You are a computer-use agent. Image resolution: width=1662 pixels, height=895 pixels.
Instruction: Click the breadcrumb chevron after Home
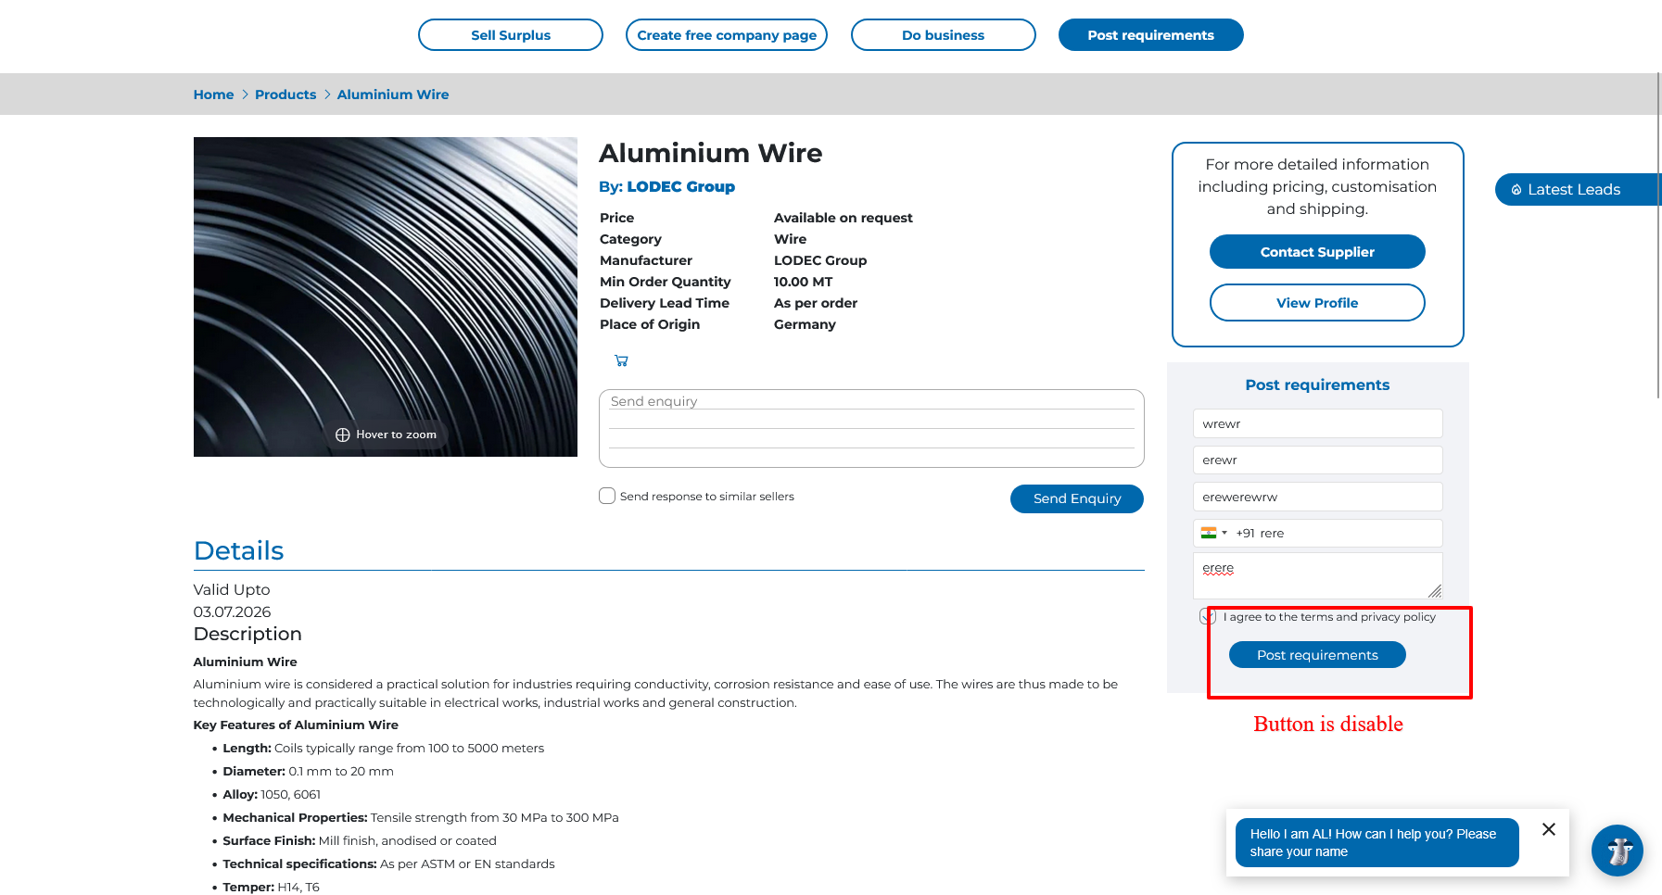tap(245, 95)
